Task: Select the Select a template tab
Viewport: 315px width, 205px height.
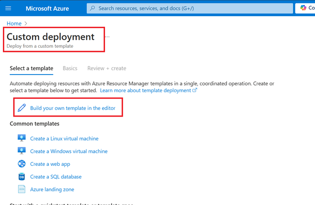Action: (x=31, y=68)
